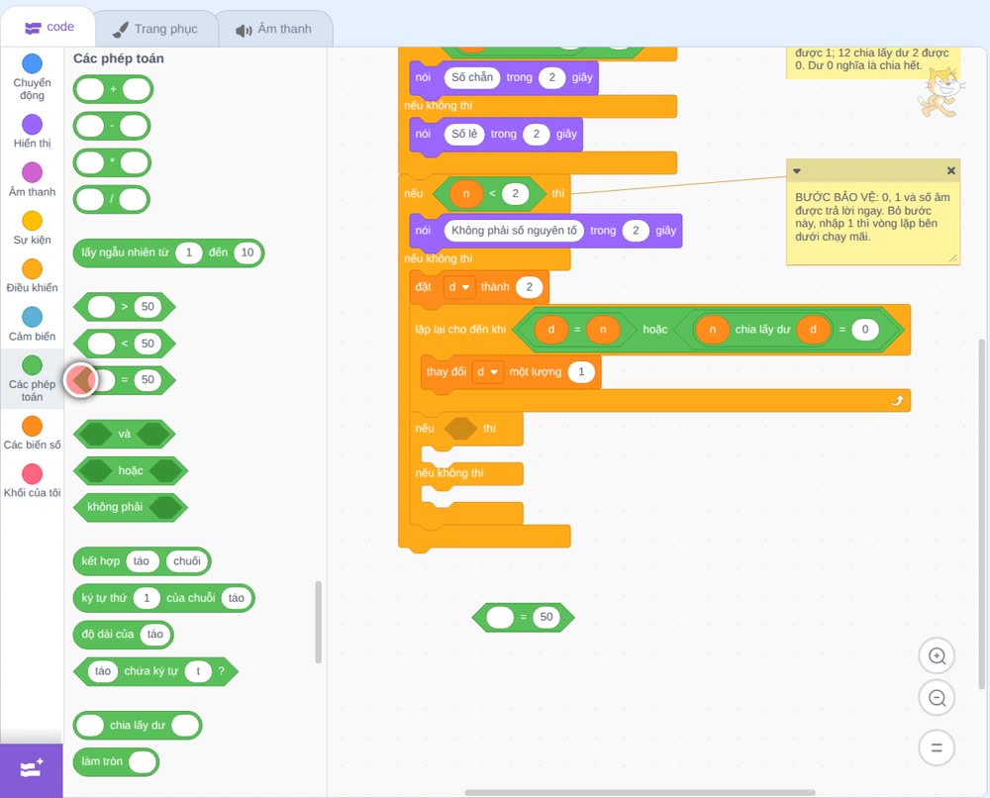Screen dimensions: 990x798
Task: Select the hoặc operator block in palette
Action: [x=130, y=470]
